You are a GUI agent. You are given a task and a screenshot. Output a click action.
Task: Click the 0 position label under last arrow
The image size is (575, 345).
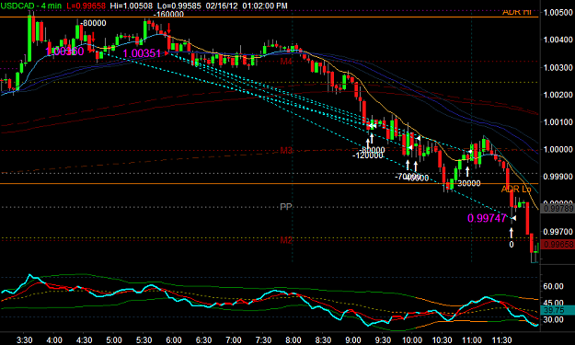click(512, 245)
